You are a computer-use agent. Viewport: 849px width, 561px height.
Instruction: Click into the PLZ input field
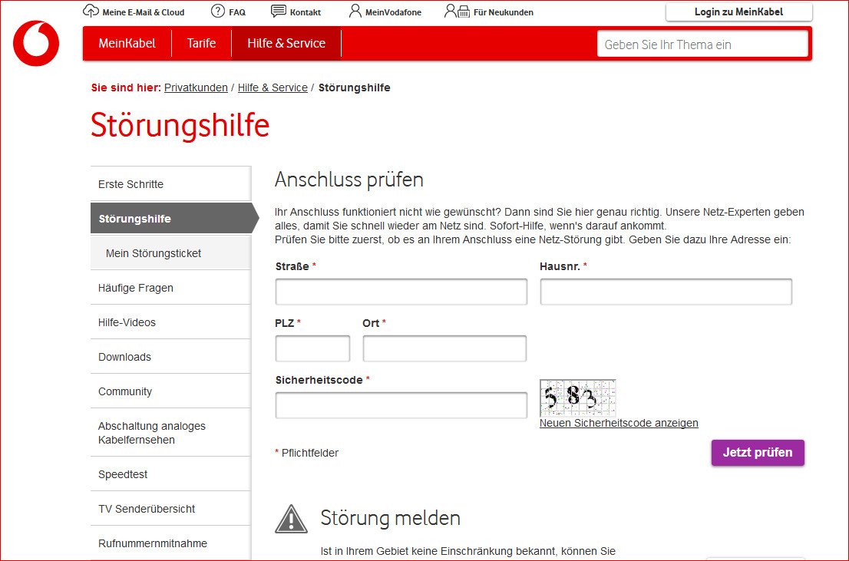(x=312, y=348)
